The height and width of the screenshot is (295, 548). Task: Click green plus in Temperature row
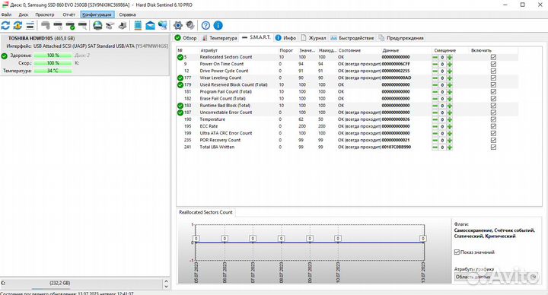click(x=450, y=119)
